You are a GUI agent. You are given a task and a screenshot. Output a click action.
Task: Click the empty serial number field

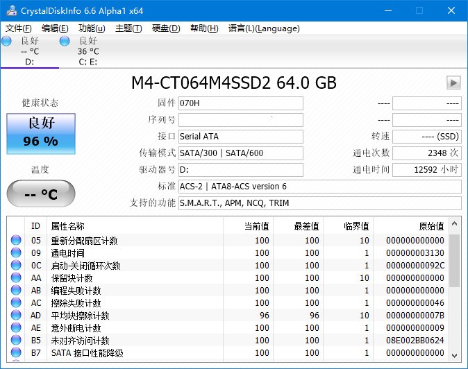(241, 120)
